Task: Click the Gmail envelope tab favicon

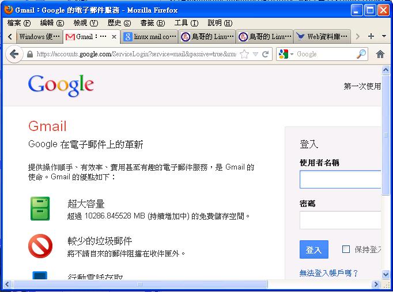Action: pyautogui.click(x=70, y=37)
